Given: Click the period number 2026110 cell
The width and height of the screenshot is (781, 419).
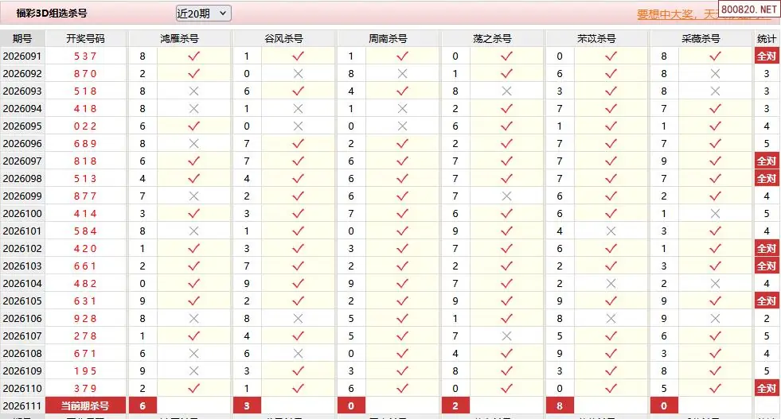Looking at the screenshot, I should 22,388.
